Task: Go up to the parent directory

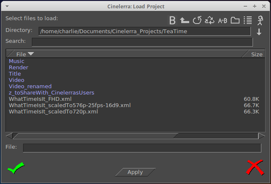Action: pyautogui.click(x=184, y=20)
